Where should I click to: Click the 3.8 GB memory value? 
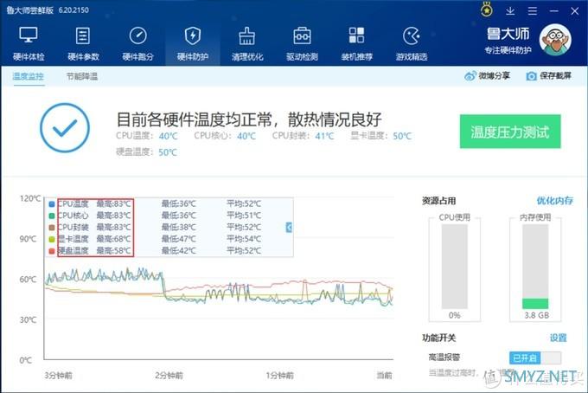pyautogui.click(x=536, y=315)
